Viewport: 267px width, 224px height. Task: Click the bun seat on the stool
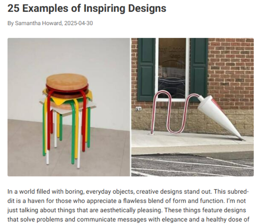67,81
